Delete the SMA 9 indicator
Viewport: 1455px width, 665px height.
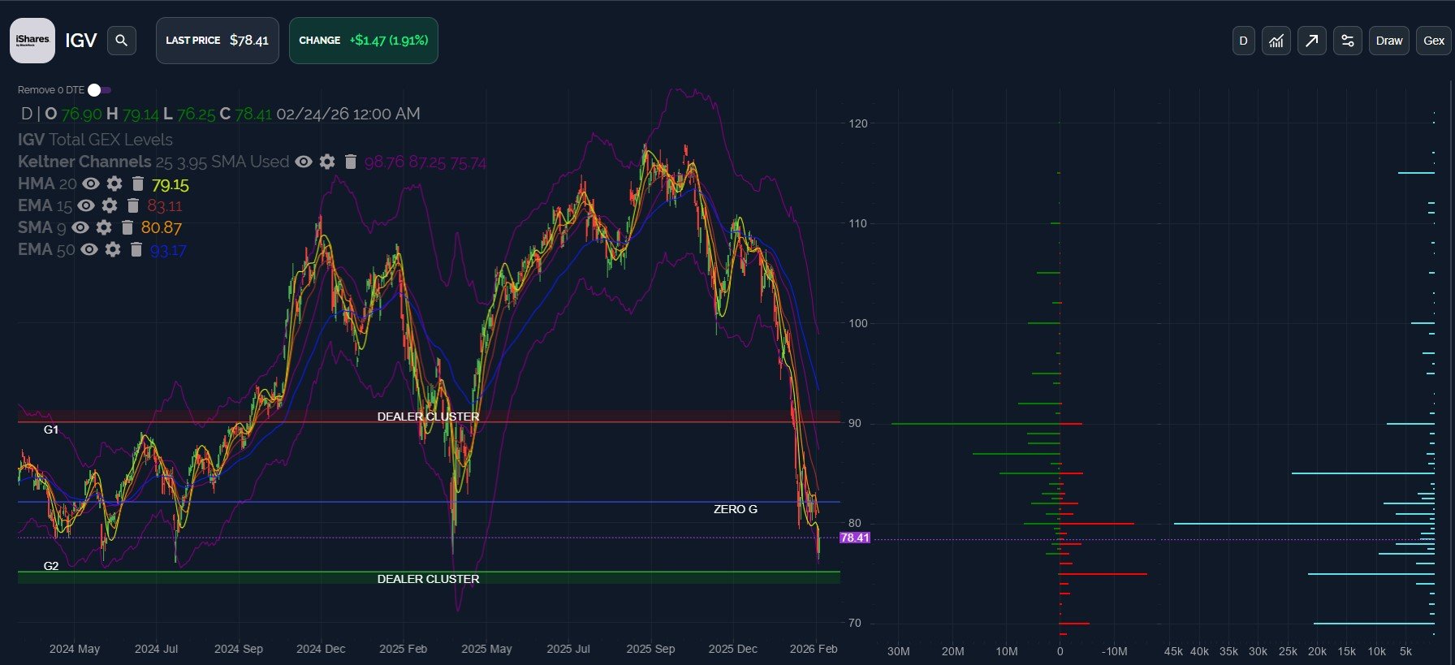(x=127, y=227)
